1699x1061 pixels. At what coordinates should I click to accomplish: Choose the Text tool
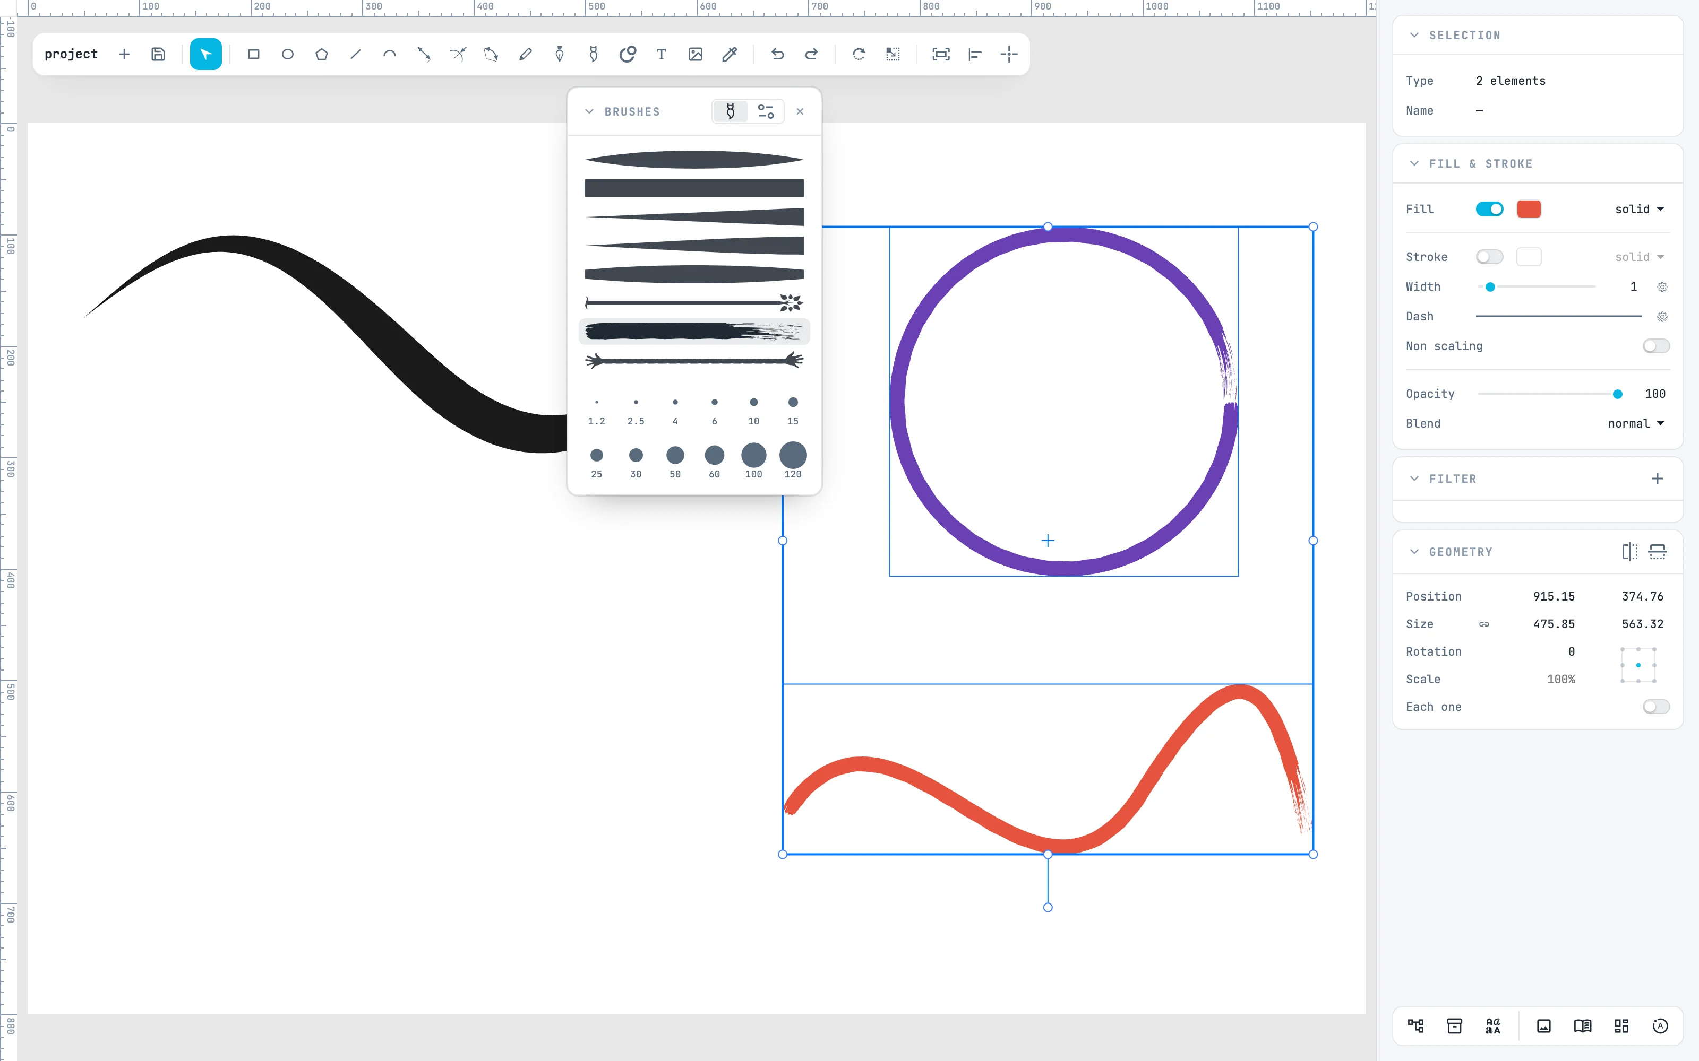[x=662, y=54]
